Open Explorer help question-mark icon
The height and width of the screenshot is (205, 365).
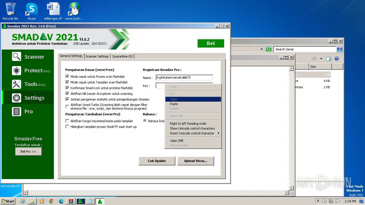(x=337, y=59)
